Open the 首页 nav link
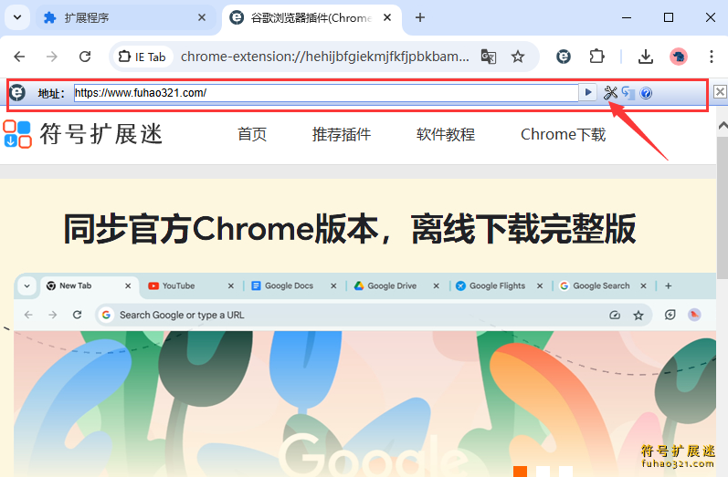The width and height of the screenshot is (728, 477). tap(252, 134)
